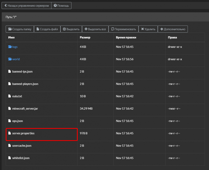The height and width of the screenshot is (170, 209).
Task: Select the minecraft_server.jar file name
Action: (x=25, y=109)
